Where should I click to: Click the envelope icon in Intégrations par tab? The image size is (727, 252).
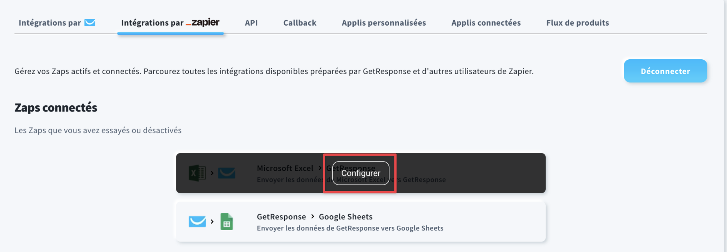(x=90, y=23)
